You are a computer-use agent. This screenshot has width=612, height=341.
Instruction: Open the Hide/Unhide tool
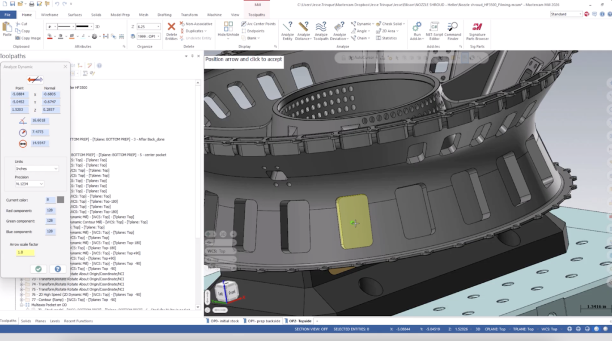(x=228, y=30)
